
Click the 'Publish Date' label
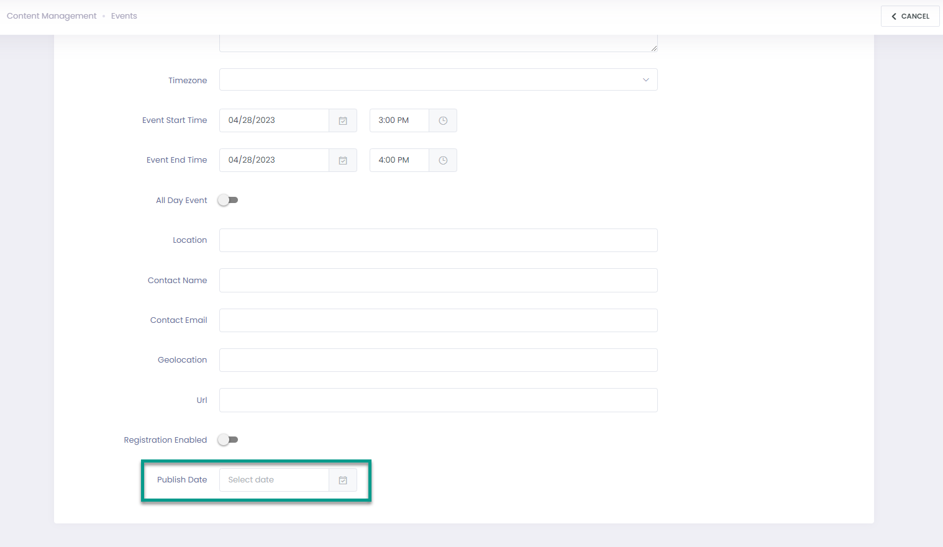[182, 480]
